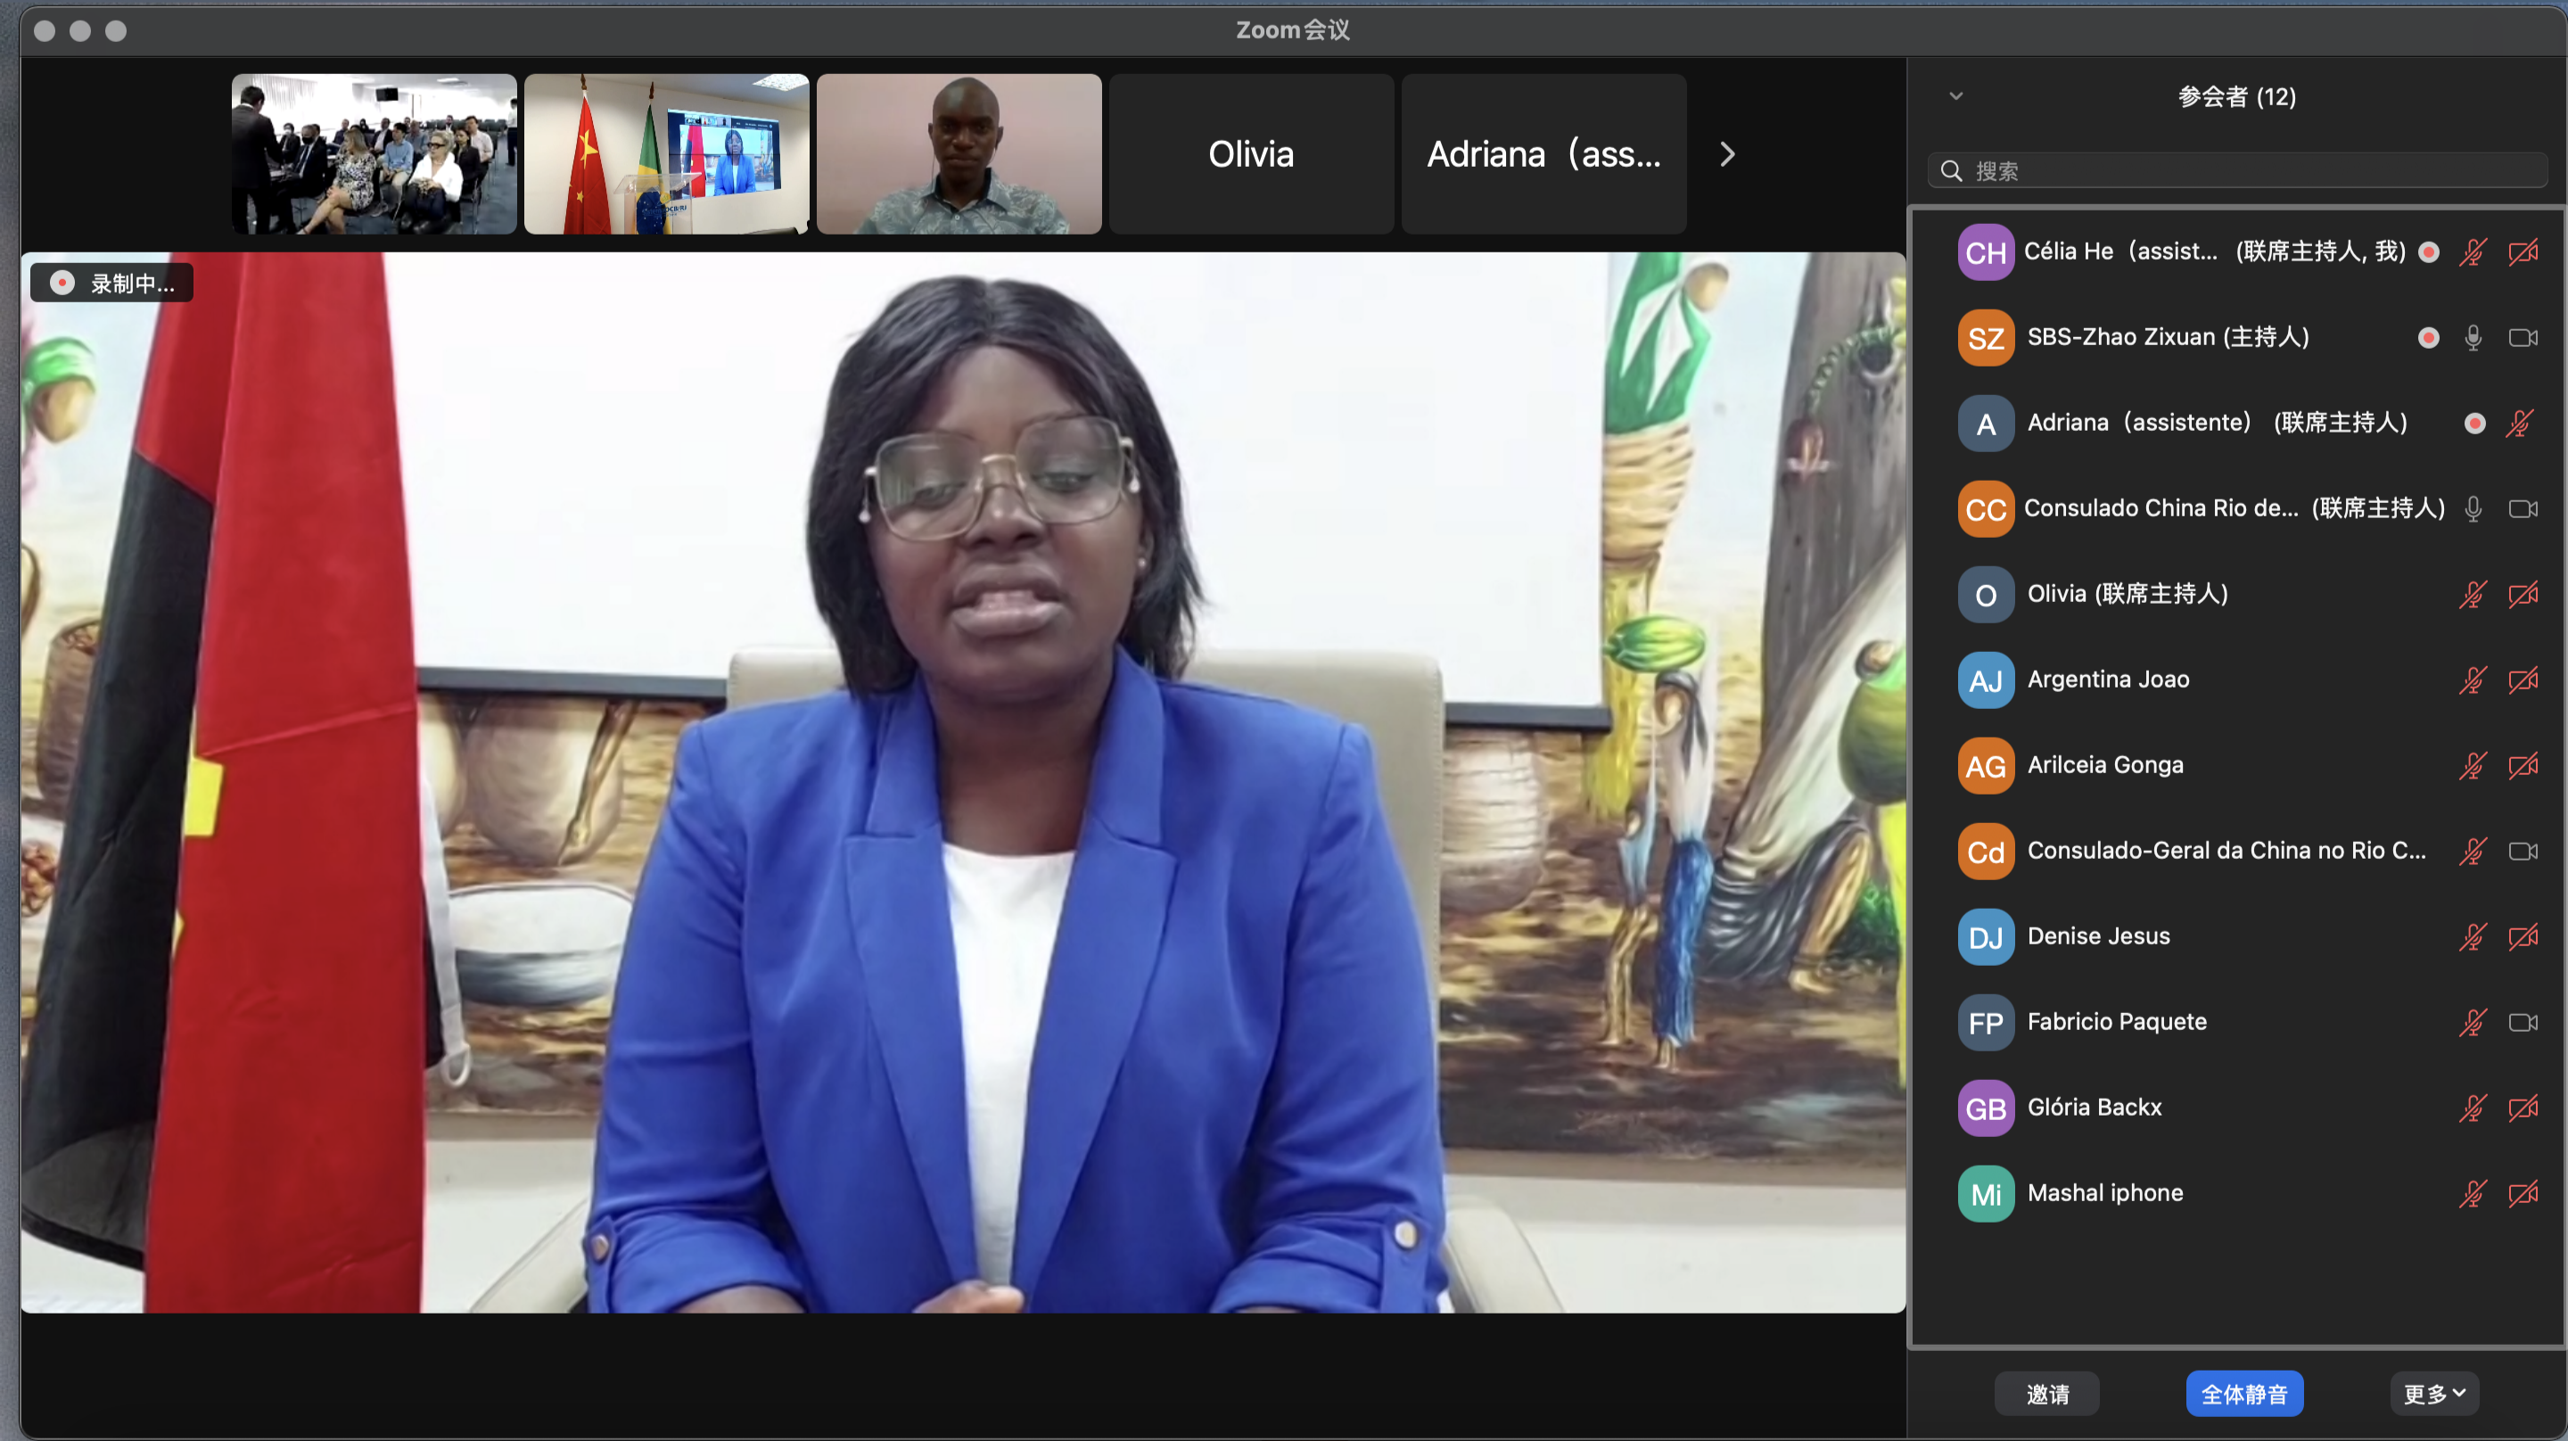Open the 更多 dropdown menu
The image size is (2568, 1441).
[2433, 1393]
